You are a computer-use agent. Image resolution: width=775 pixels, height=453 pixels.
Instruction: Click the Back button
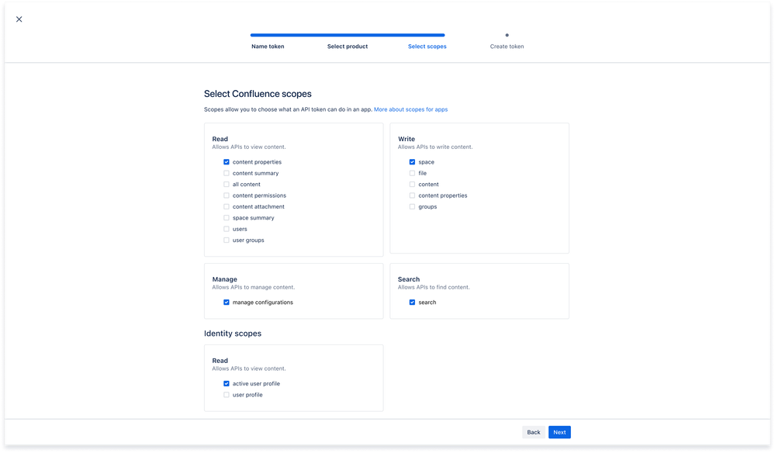[534, 432]
